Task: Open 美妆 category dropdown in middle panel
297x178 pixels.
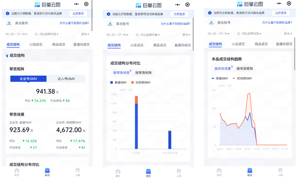Action: [x=186, y=35]
